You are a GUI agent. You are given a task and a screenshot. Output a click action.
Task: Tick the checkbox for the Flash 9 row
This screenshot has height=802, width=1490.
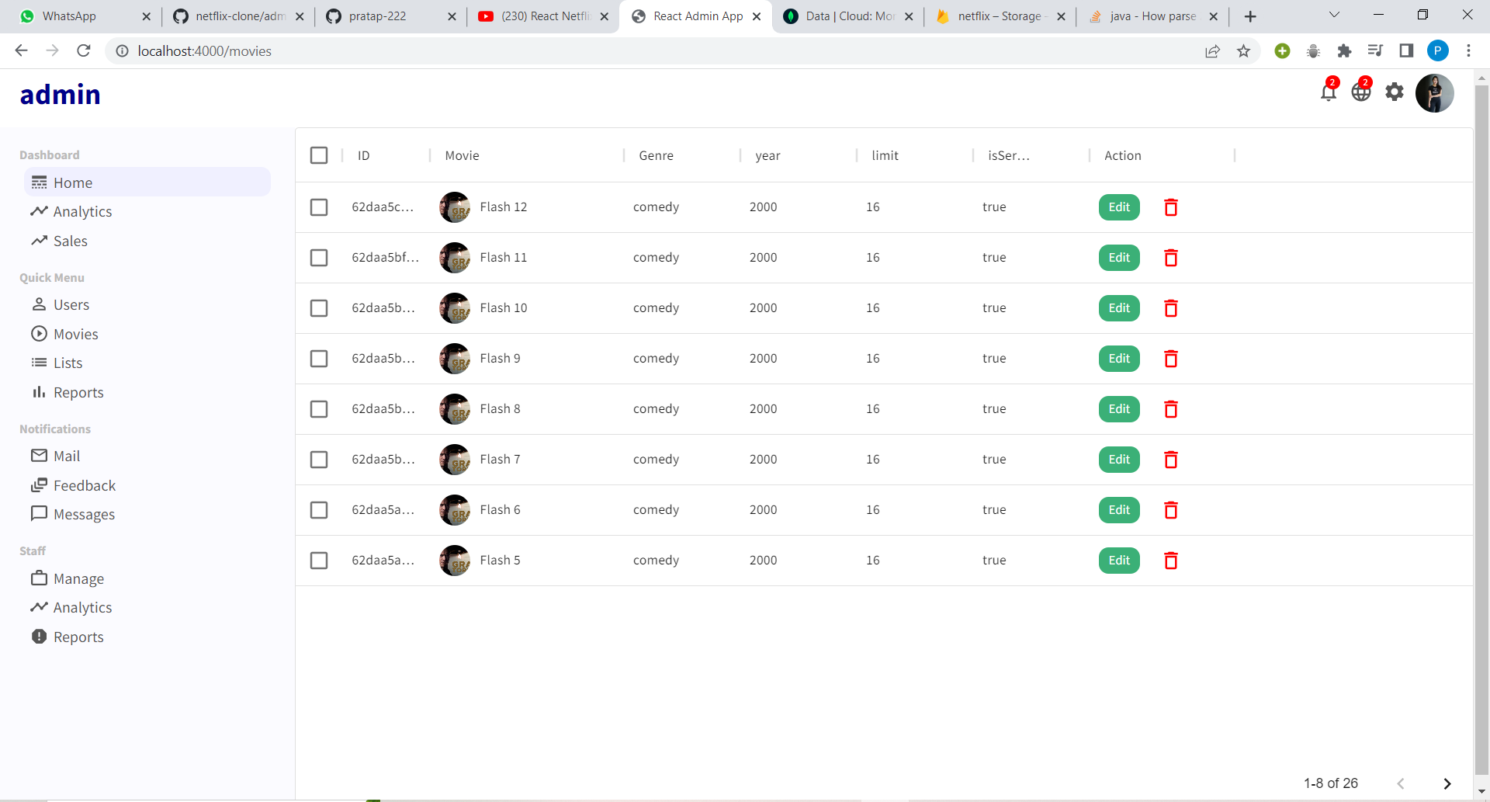point(319,359)
